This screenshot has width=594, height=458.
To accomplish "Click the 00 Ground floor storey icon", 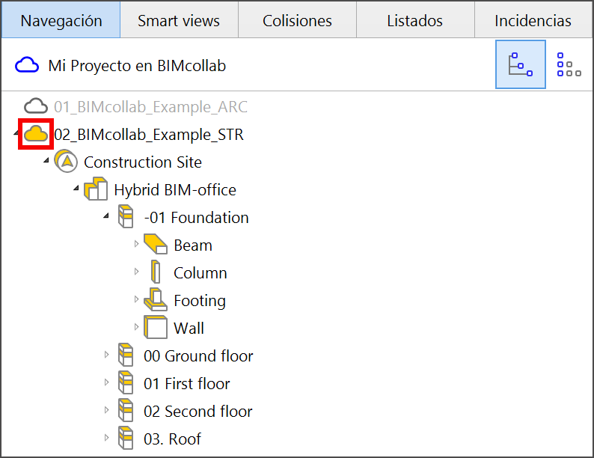I will pos(126,355).
